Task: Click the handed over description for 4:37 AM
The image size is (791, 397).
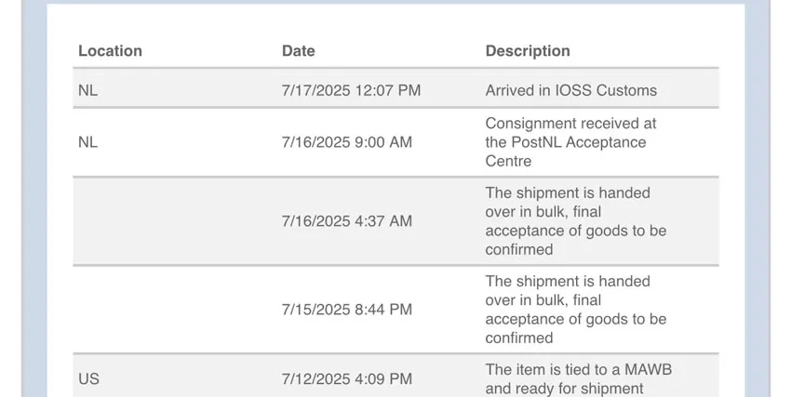Action: tap(575, 221)
